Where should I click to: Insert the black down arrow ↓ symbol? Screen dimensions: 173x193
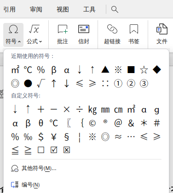(x=67, y=84)
